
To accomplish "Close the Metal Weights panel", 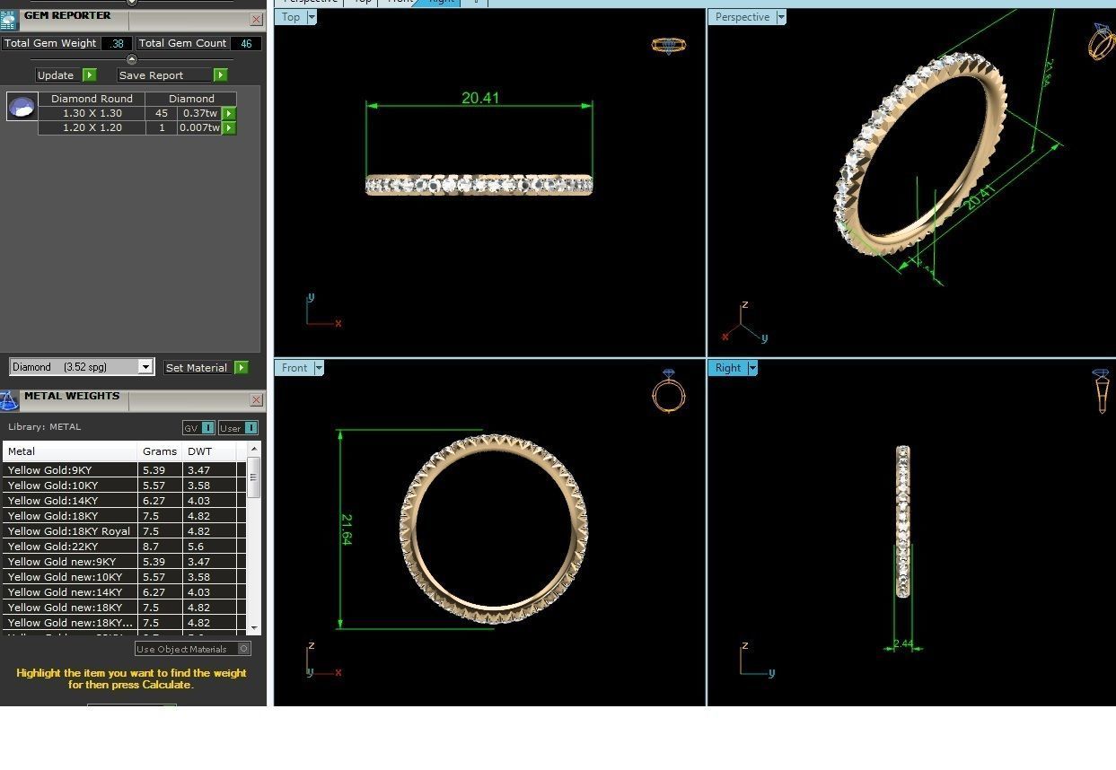I will [x=256, y=399].
